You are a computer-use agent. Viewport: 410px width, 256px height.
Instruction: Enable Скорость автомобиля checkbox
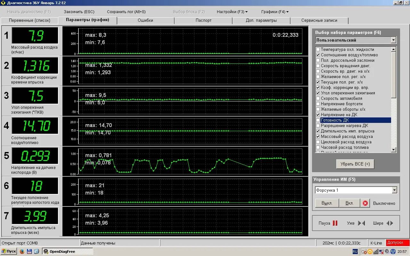tap(318, 99)
